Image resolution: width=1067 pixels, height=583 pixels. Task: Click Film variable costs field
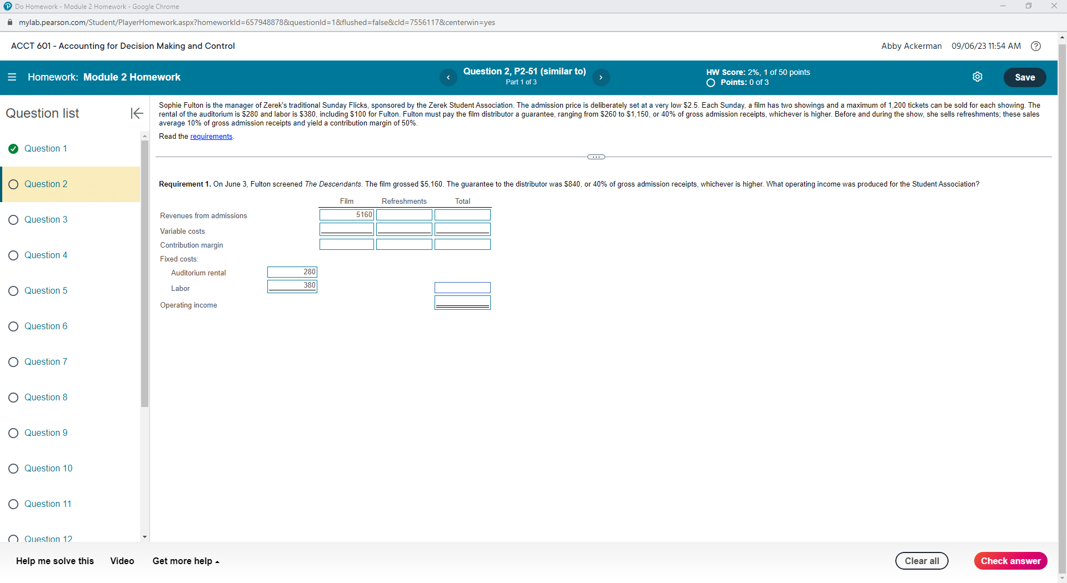click(x=347, y=229)
